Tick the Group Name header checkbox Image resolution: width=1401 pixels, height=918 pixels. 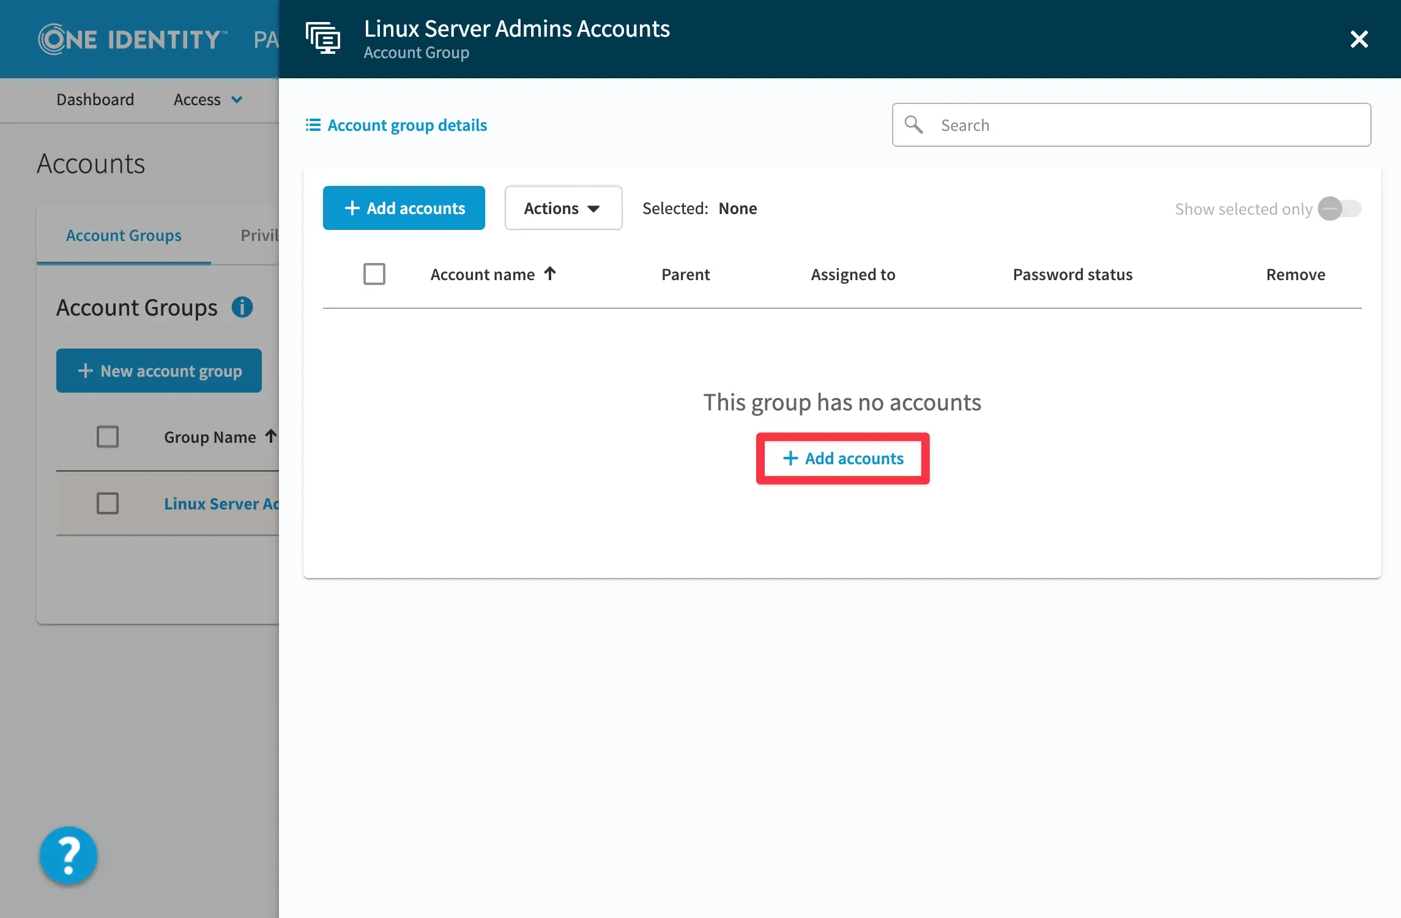[108, 437]
